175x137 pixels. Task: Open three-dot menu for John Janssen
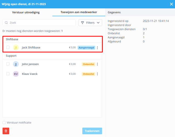(97, 64)
